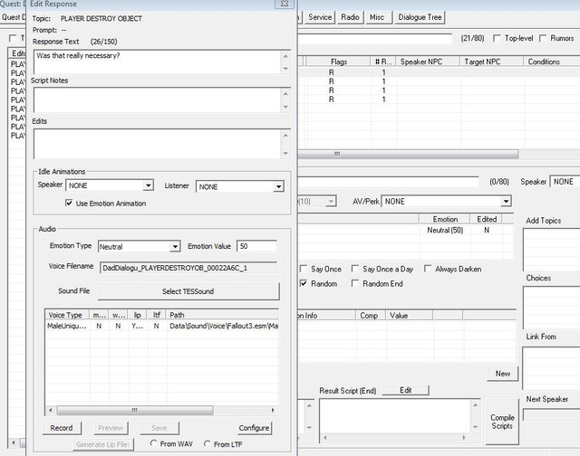Click the Result Script (End) text box

tap(395, 416)
